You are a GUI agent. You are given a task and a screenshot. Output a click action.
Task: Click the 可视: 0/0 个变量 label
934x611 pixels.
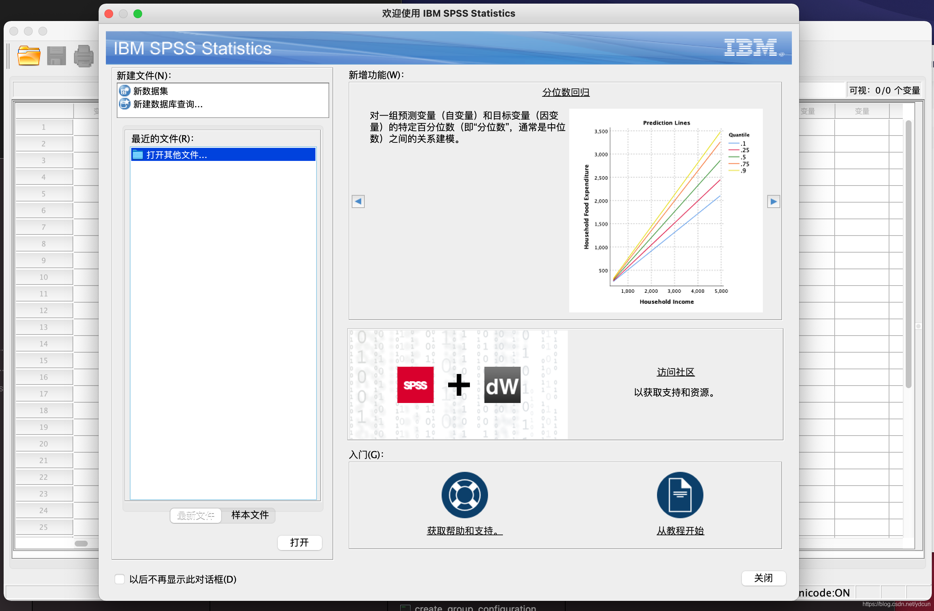[x=884, y=91]
